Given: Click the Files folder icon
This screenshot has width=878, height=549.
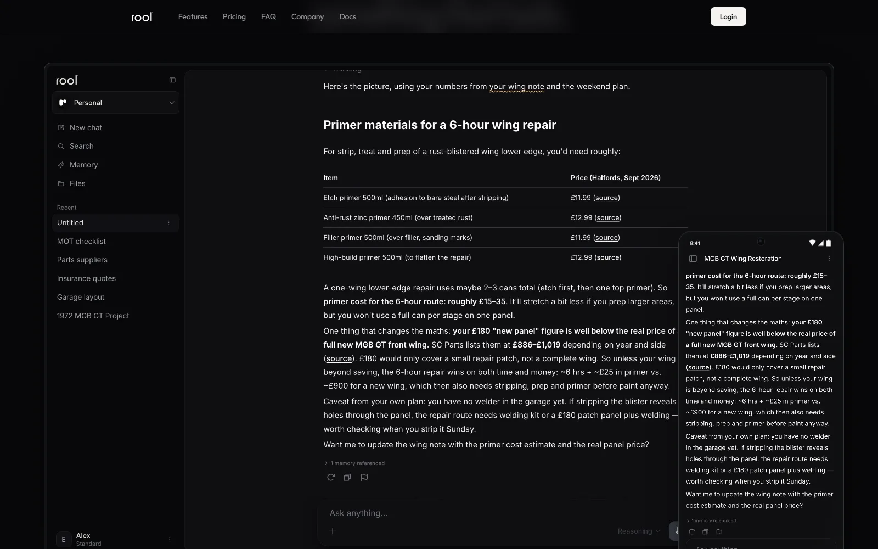Looking at the screenshot, I should click(61, 183).
